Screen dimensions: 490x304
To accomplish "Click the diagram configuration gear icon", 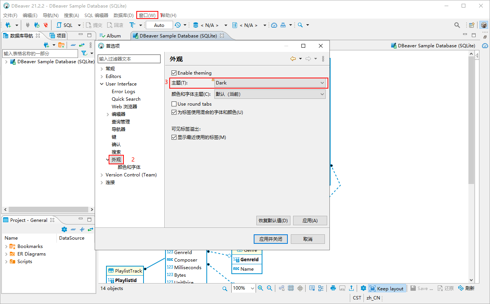I will point(363,288).
